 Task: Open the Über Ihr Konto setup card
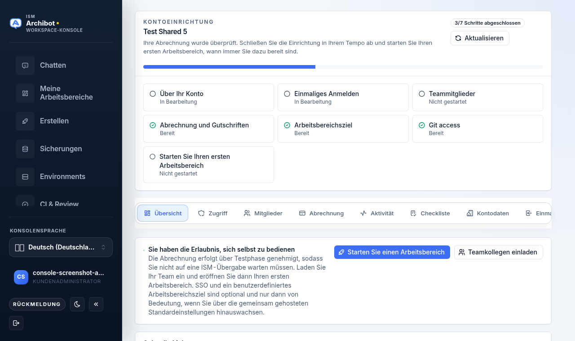[208, 97]
